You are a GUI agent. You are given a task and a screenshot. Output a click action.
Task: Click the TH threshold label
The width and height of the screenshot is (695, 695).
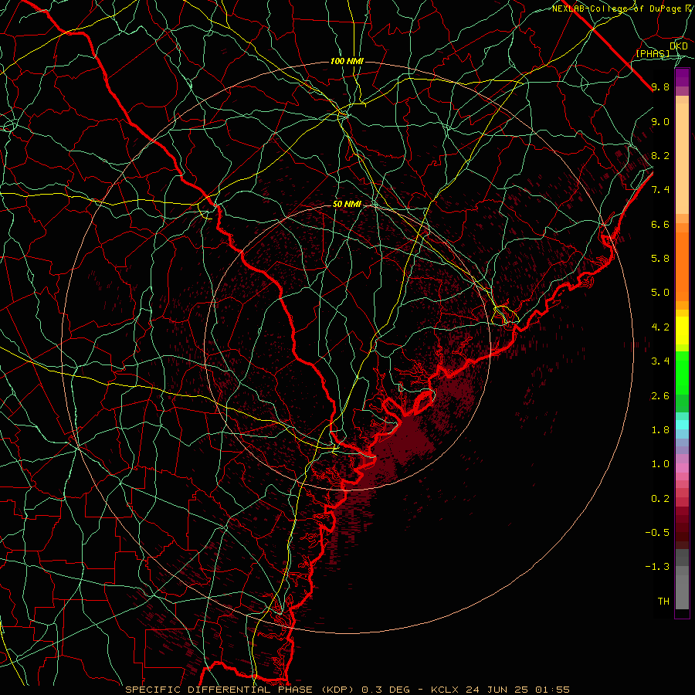coord(663,602)
